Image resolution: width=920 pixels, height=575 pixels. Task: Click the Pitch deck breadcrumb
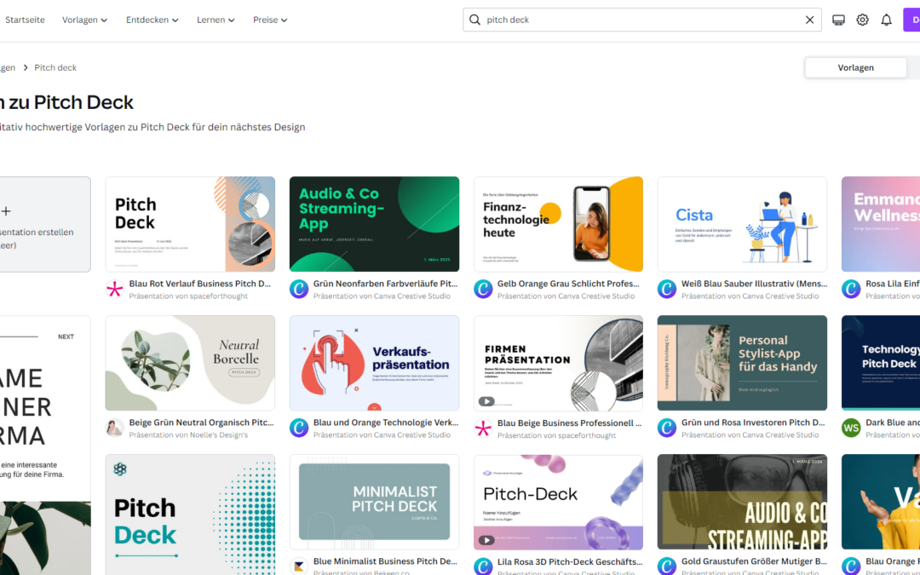click(x=55, y=67)
